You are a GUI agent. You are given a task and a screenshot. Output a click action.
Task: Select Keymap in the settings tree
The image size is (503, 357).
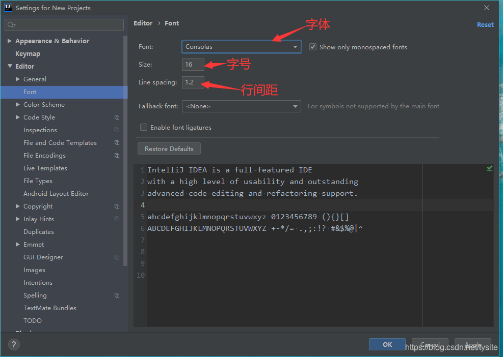tap(28, 54)
